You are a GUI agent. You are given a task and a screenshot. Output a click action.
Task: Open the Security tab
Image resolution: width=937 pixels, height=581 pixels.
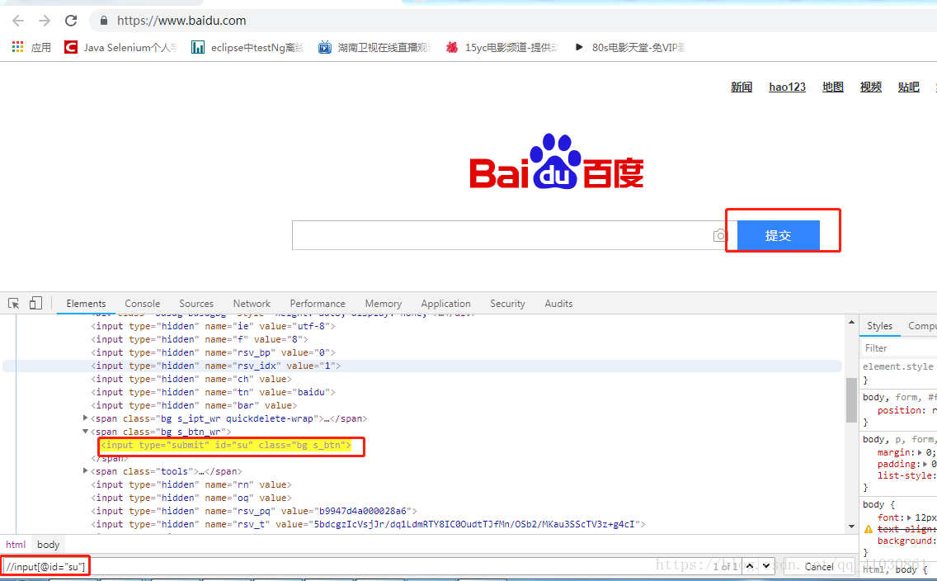pyautogui.click(x=507, y=304)
